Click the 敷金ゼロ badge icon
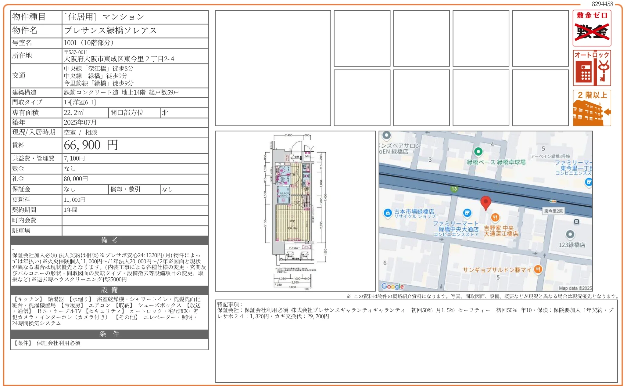The image size is (627, 386). pos(592,28)
